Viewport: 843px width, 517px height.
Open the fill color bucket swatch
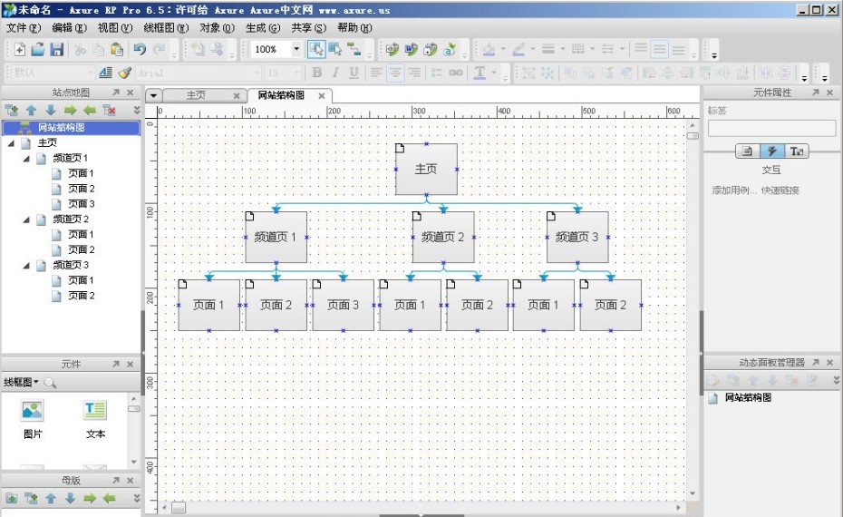coord(489,50)
